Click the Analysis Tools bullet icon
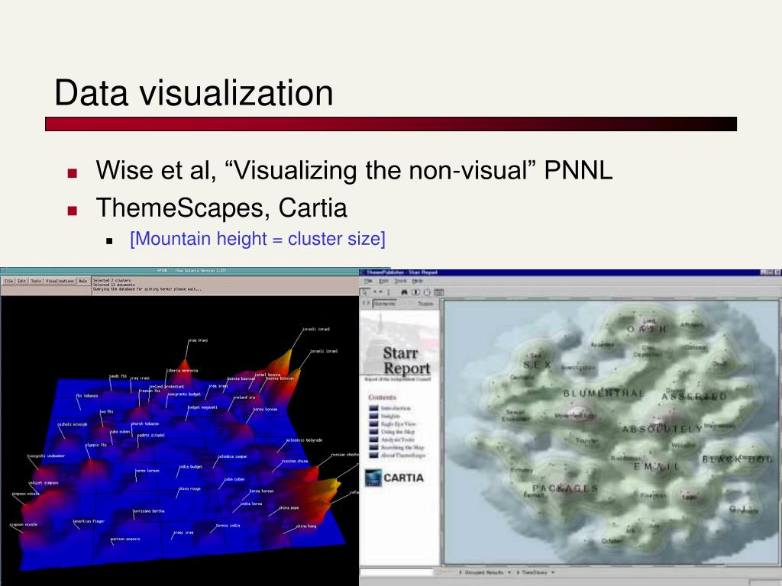 click(x=373, y=440)
